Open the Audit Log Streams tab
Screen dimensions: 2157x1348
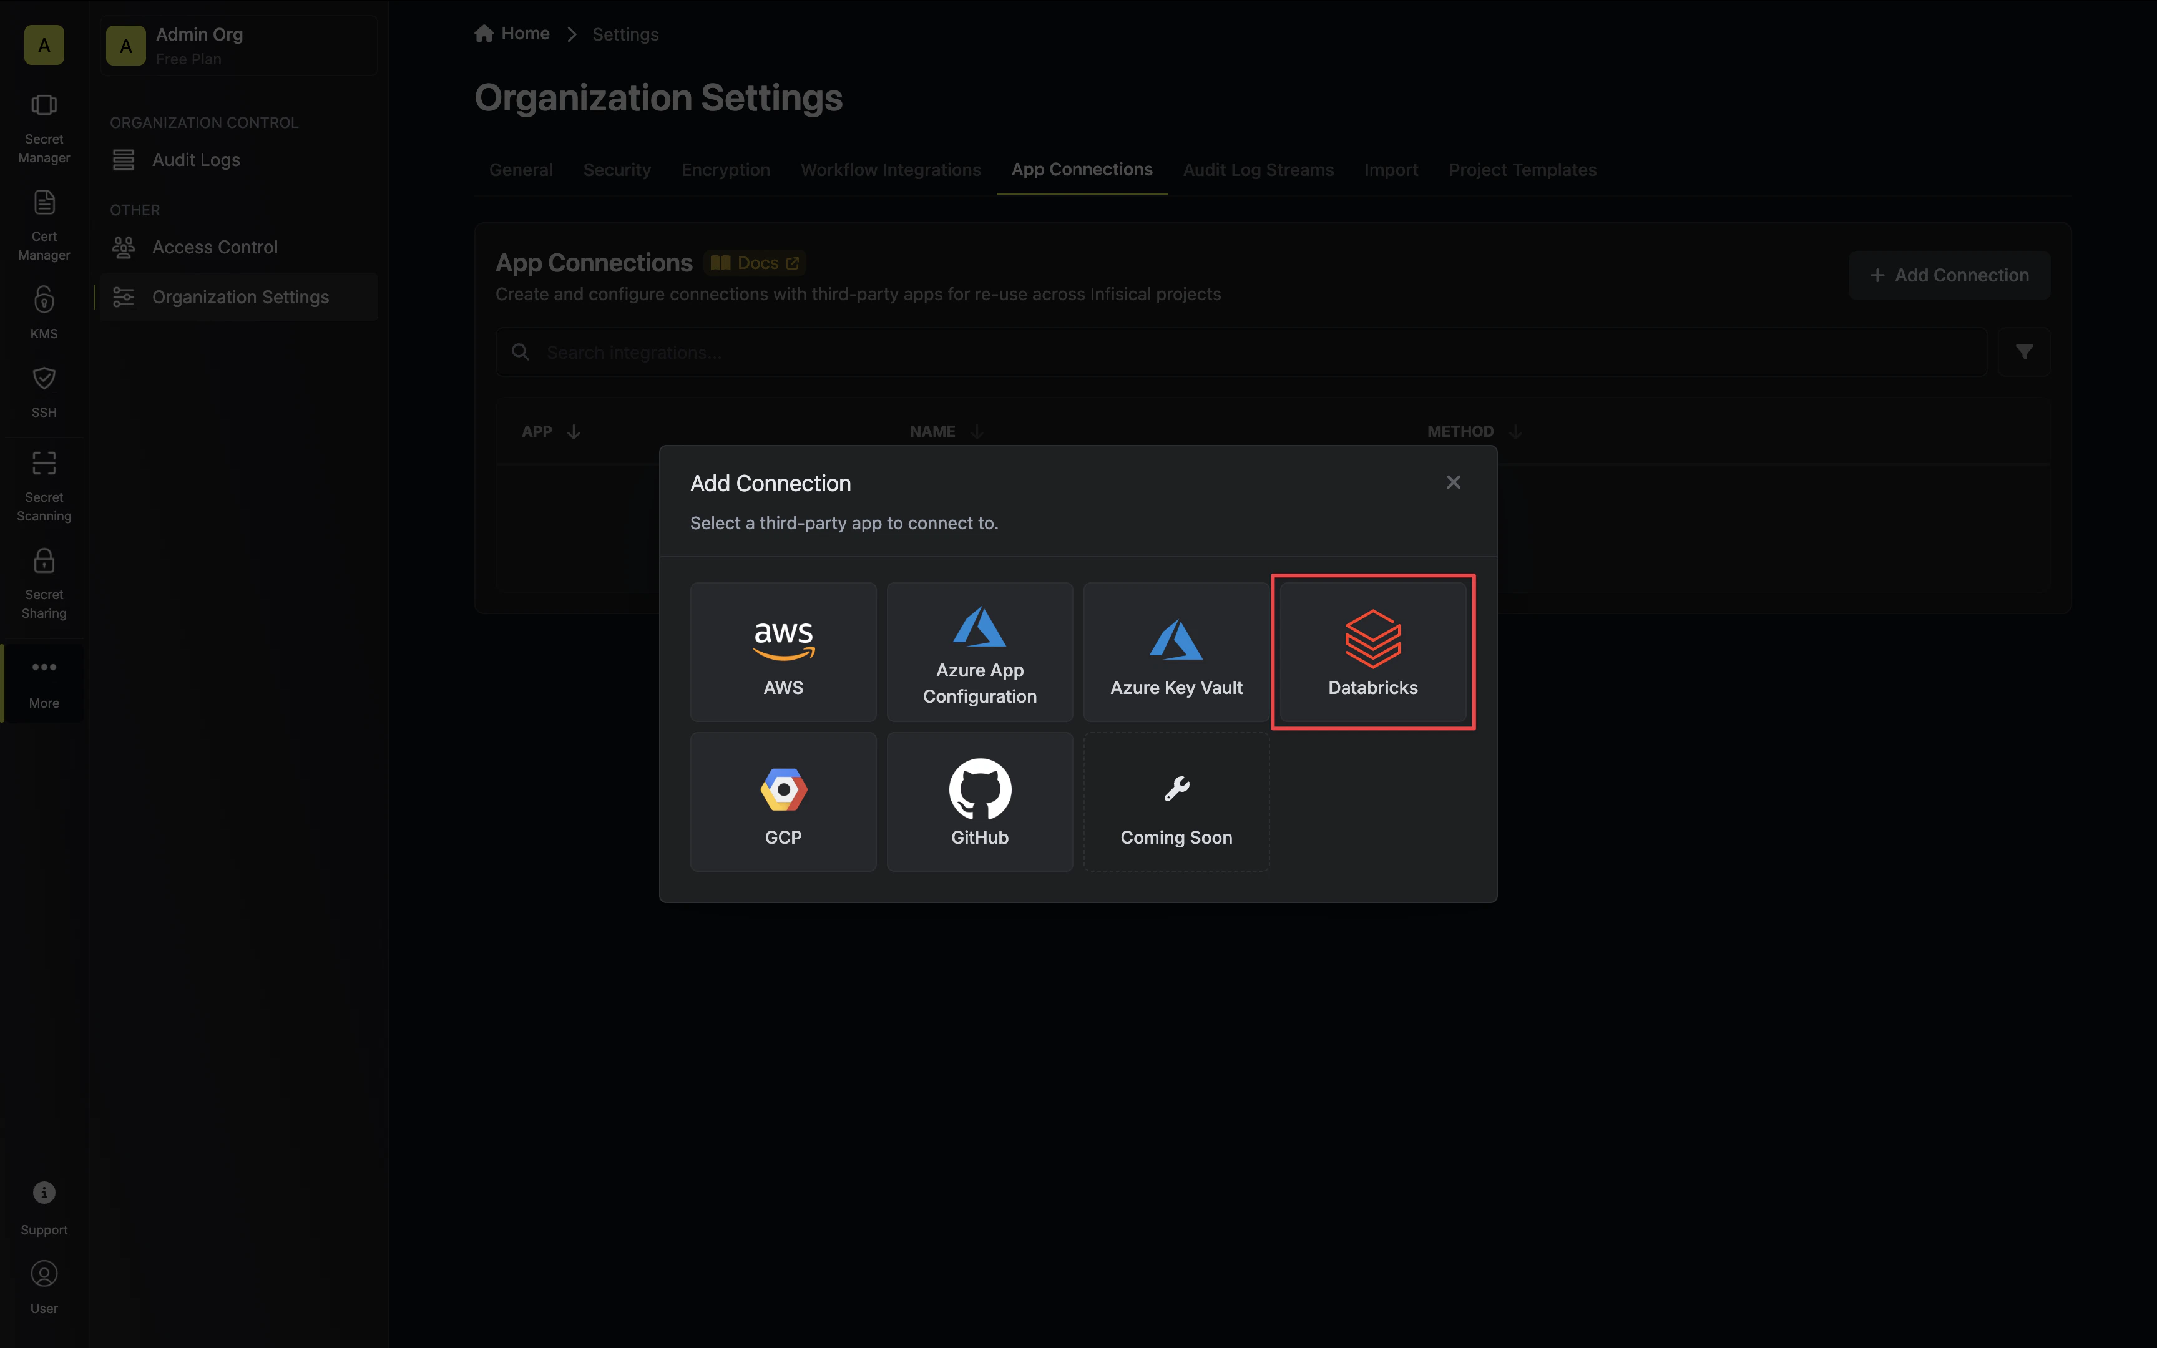pos(1258,169)
